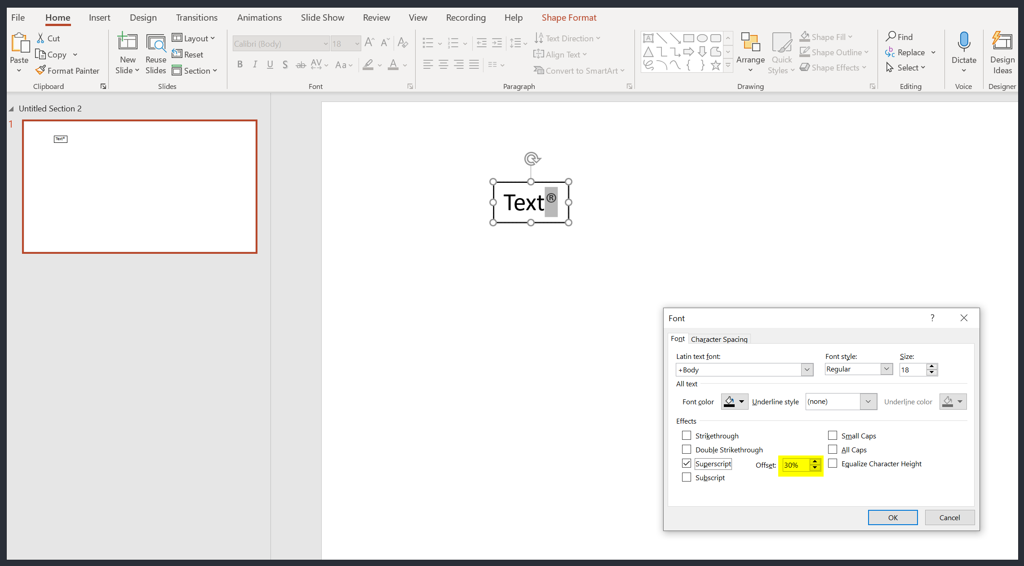
Task: Open the Arrange options
Action: 750,53
